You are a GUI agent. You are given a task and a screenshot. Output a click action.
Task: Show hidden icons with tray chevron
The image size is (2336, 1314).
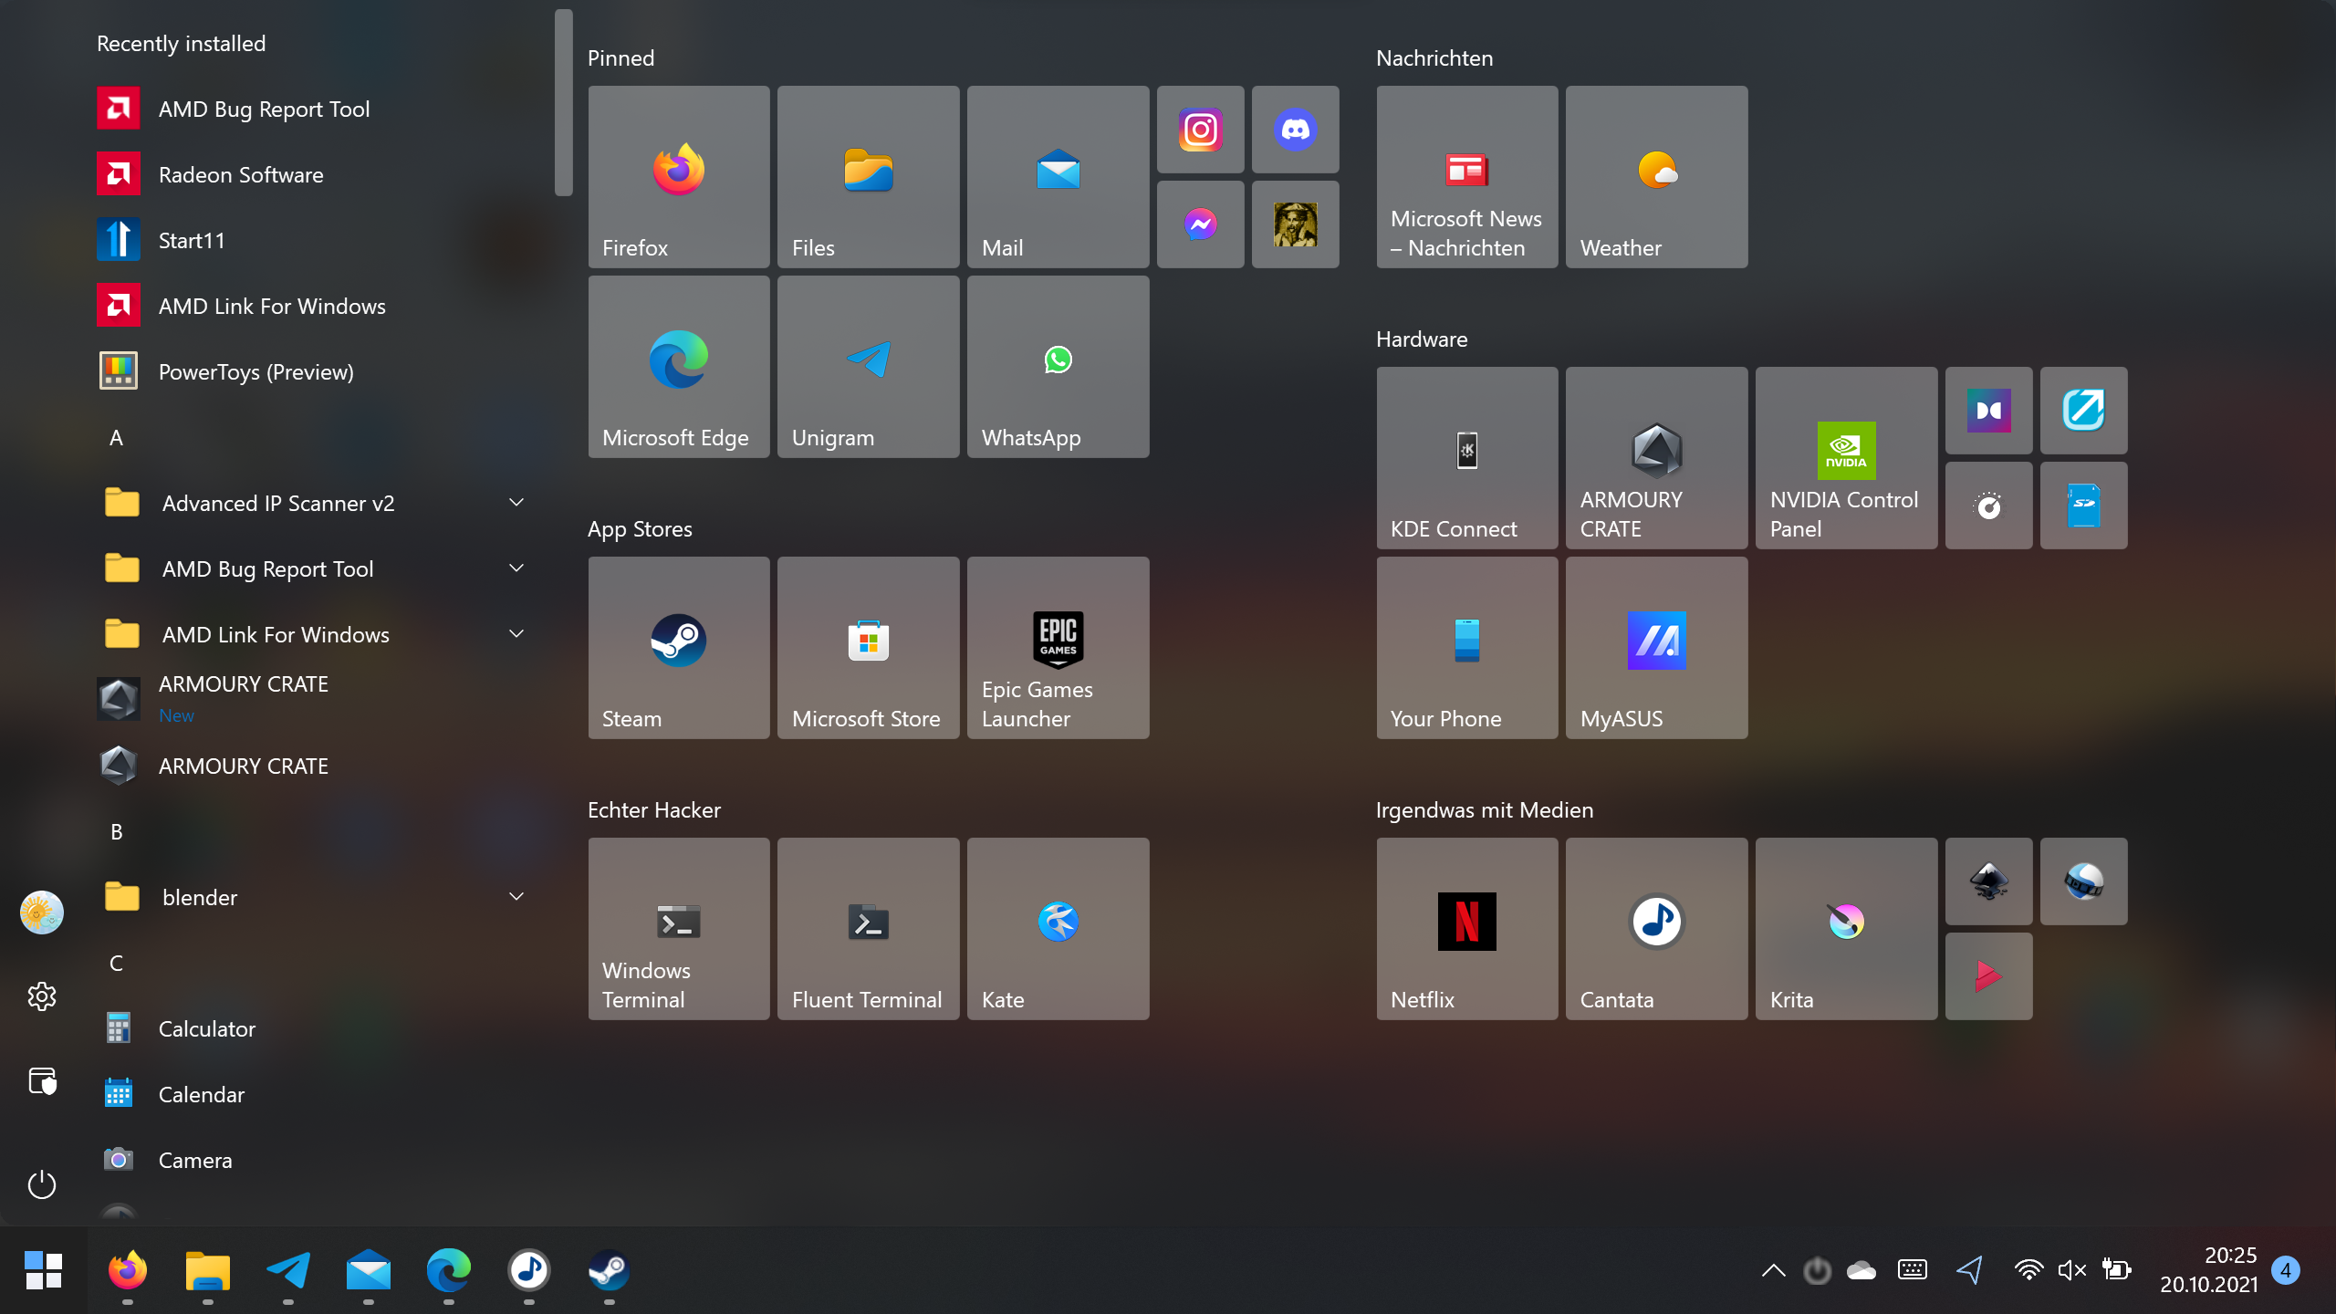click(x=1773, y=1270)
